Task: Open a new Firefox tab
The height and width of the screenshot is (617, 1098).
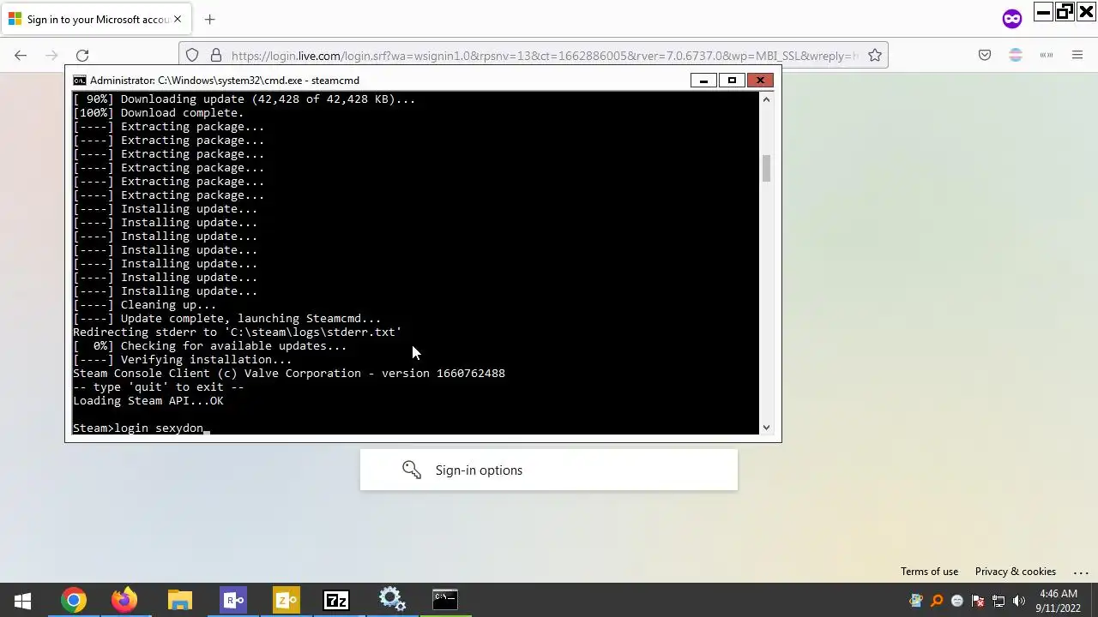Action: [210, 19]
